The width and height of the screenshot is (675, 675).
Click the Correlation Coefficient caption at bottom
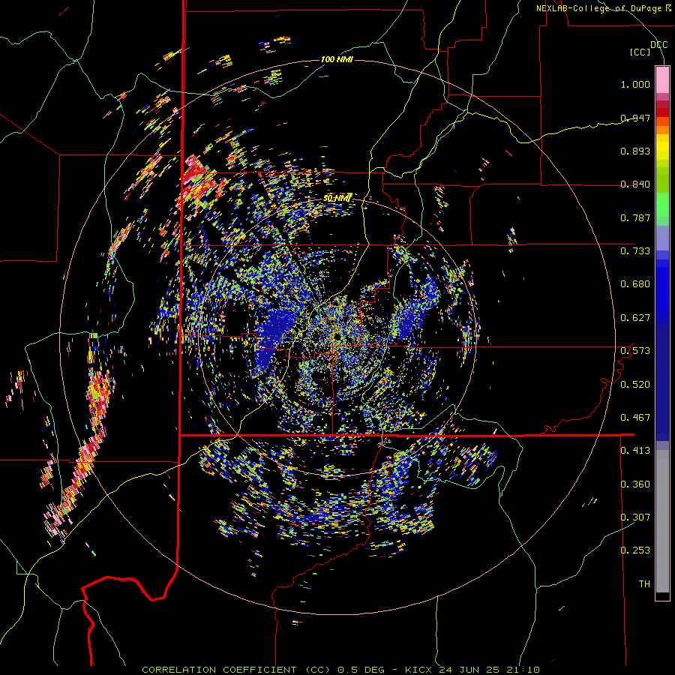[340, 670]
